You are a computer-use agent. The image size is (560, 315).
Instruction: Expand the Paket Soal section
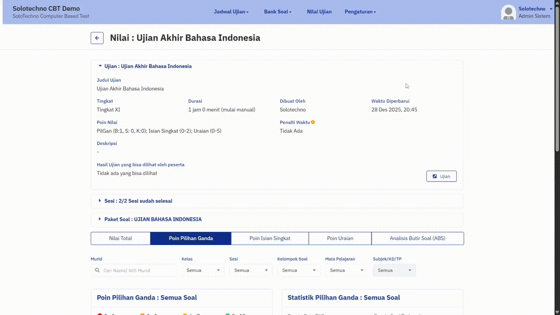point(153,219)
